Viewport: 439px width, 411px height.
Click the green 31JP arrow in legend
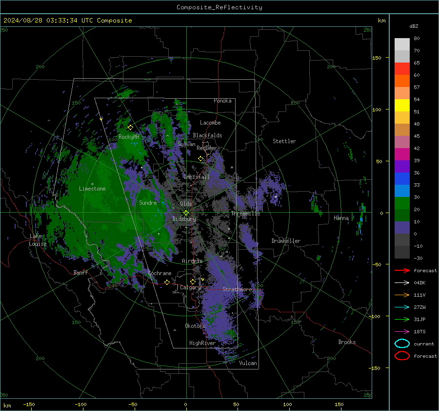(x=402, y=319)
